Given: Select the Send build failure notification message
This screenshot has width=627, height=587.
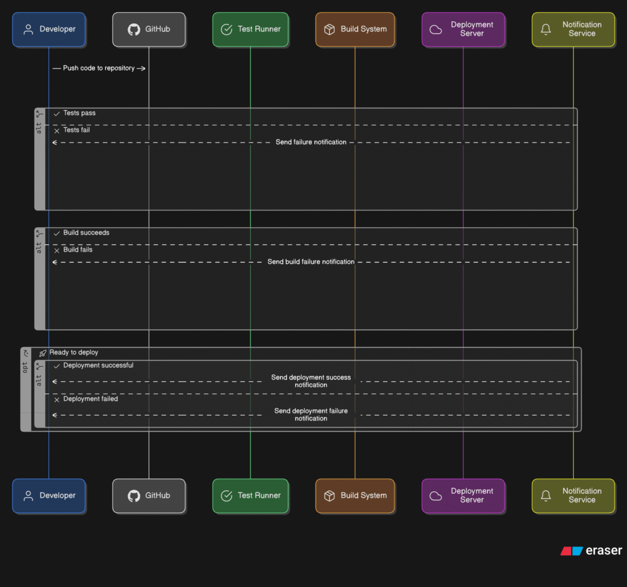Looking at the screenshot, I should pos(310,261).
